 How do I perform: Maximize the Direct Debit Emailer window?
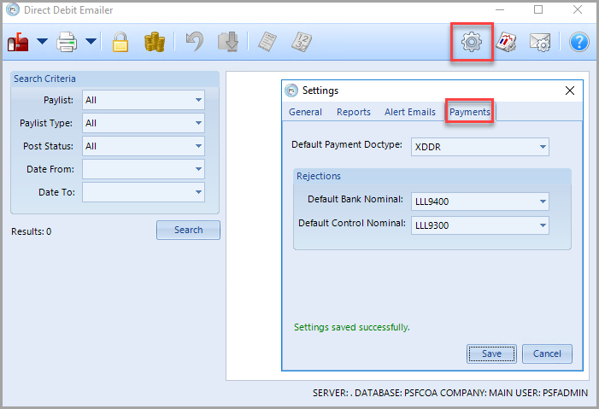tap(538, 9)
